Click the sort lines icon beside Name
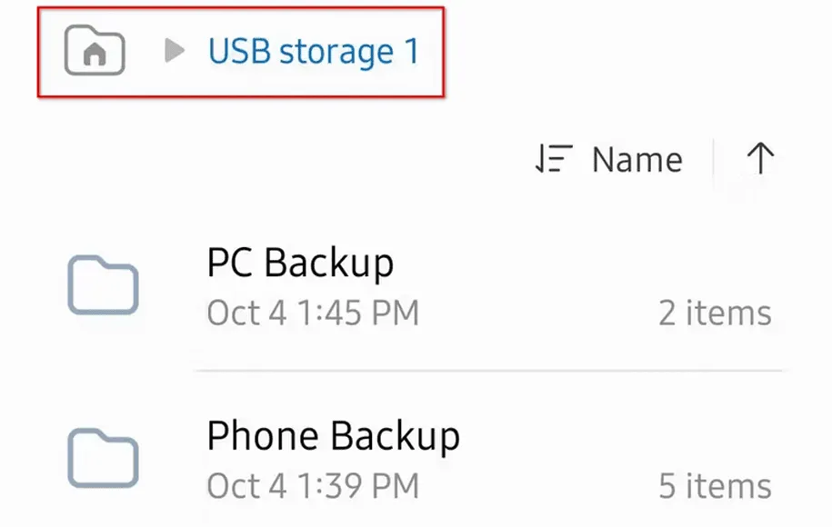 (553, 160)
